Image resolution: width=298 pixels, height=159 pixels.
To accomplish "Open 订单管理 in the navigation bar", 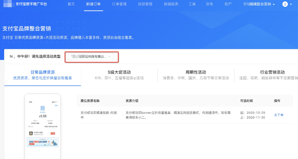I will [119, 4].
